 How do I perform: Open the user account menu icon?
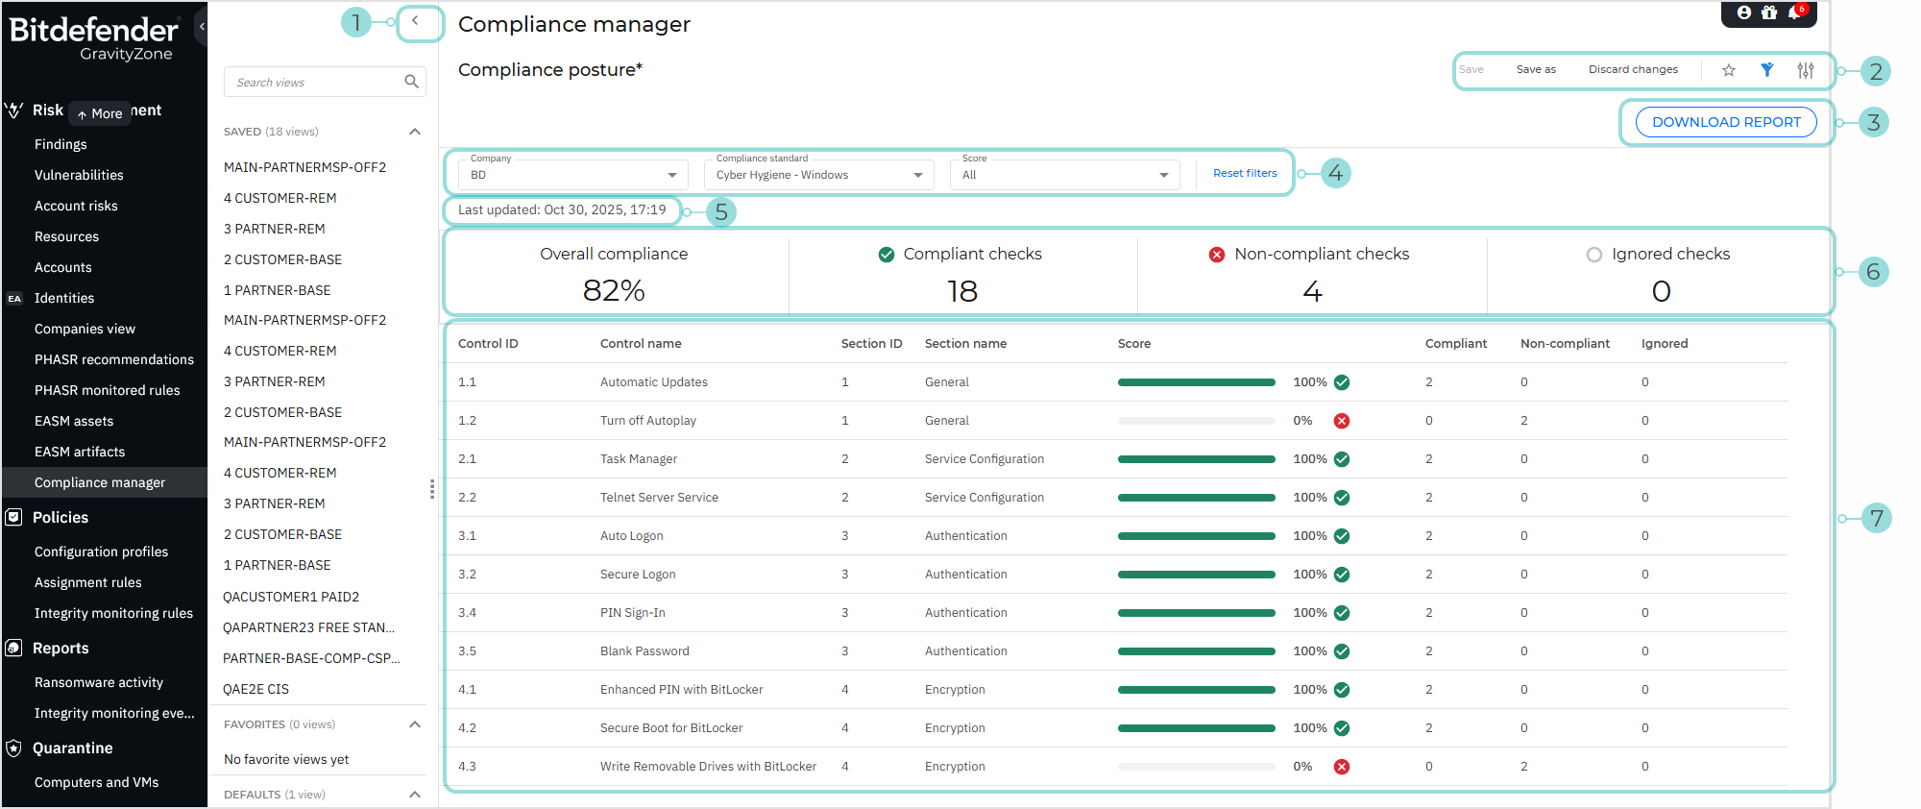click(x=1743, y=12)
